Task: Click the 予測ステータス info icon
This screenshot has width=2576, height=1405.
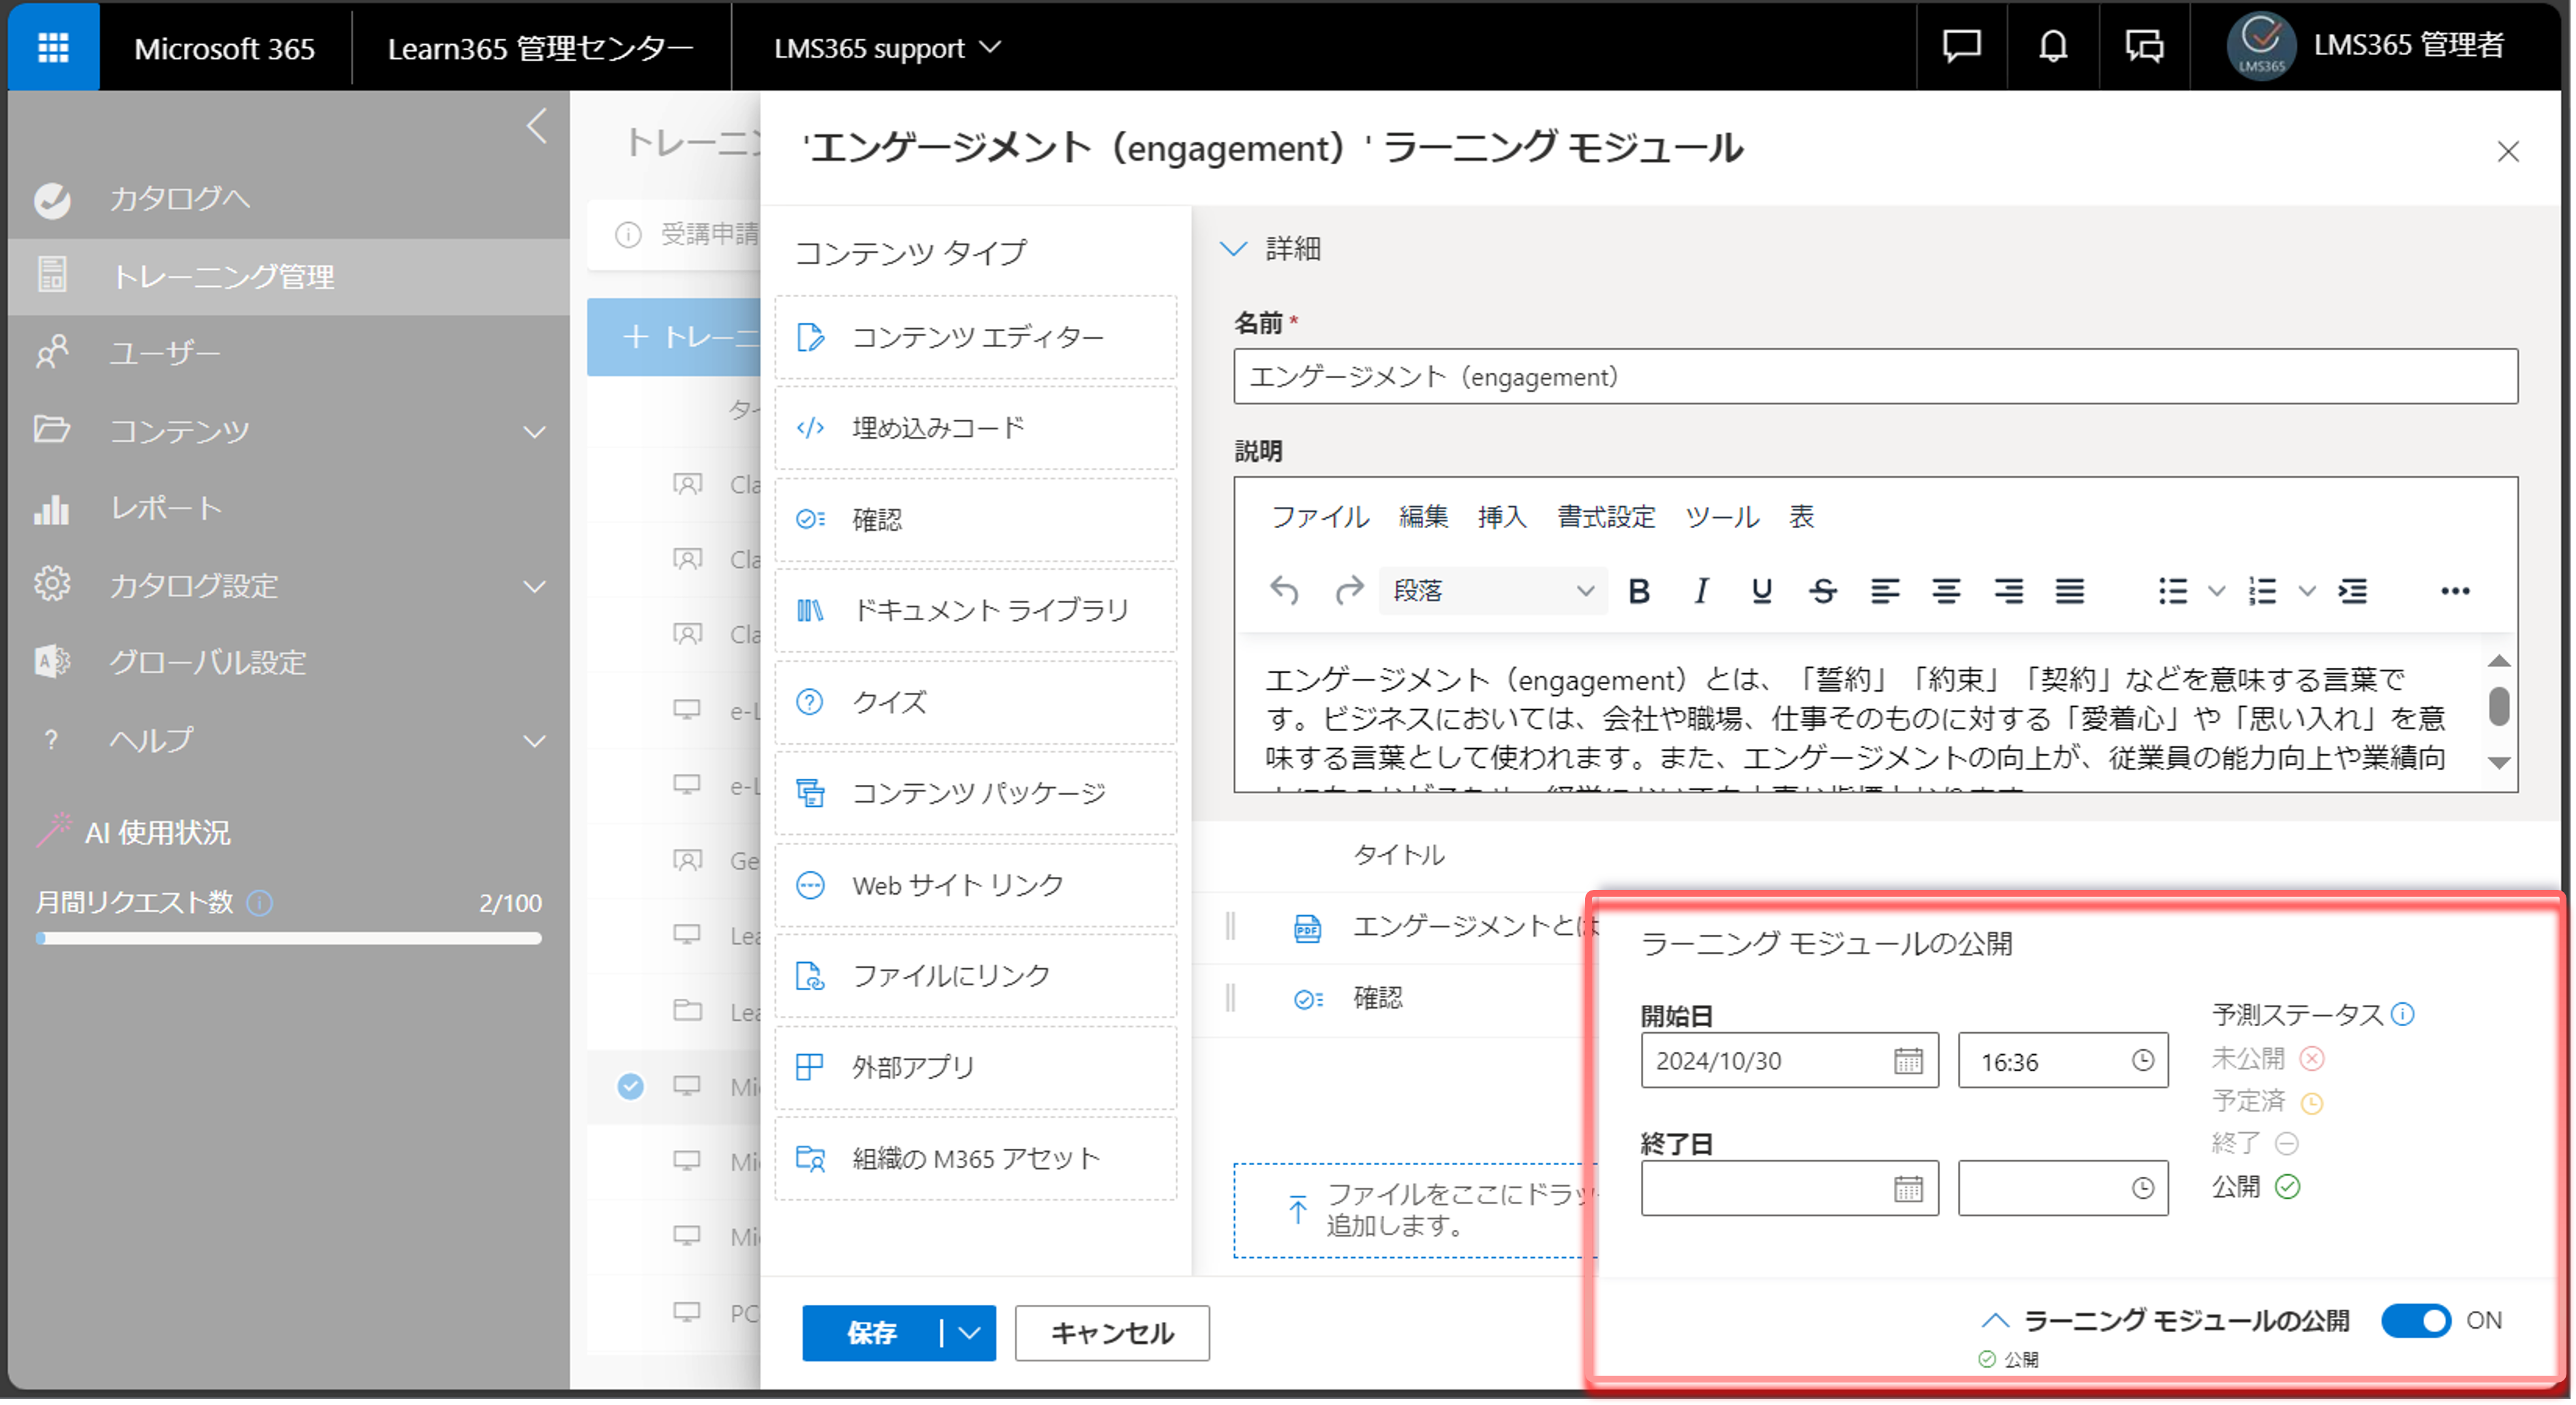Action: click(x=2403, y=1015)
